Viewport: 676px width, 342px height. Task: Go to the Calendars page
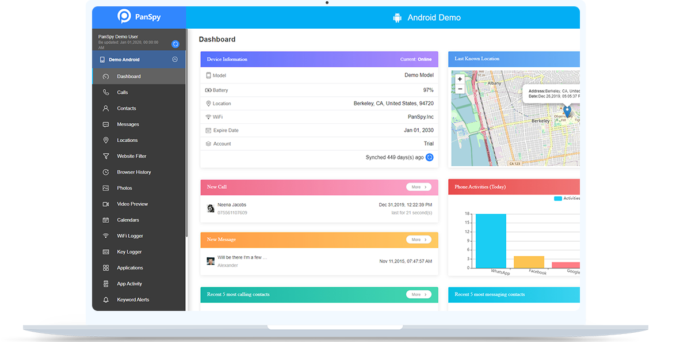[x=139, y=220]
